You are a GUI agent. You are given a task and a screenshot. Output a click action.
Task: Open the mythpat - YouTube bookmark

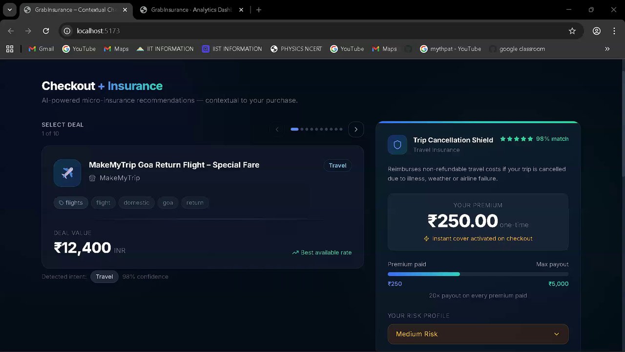pyautogui.click(x=450, y=49)
